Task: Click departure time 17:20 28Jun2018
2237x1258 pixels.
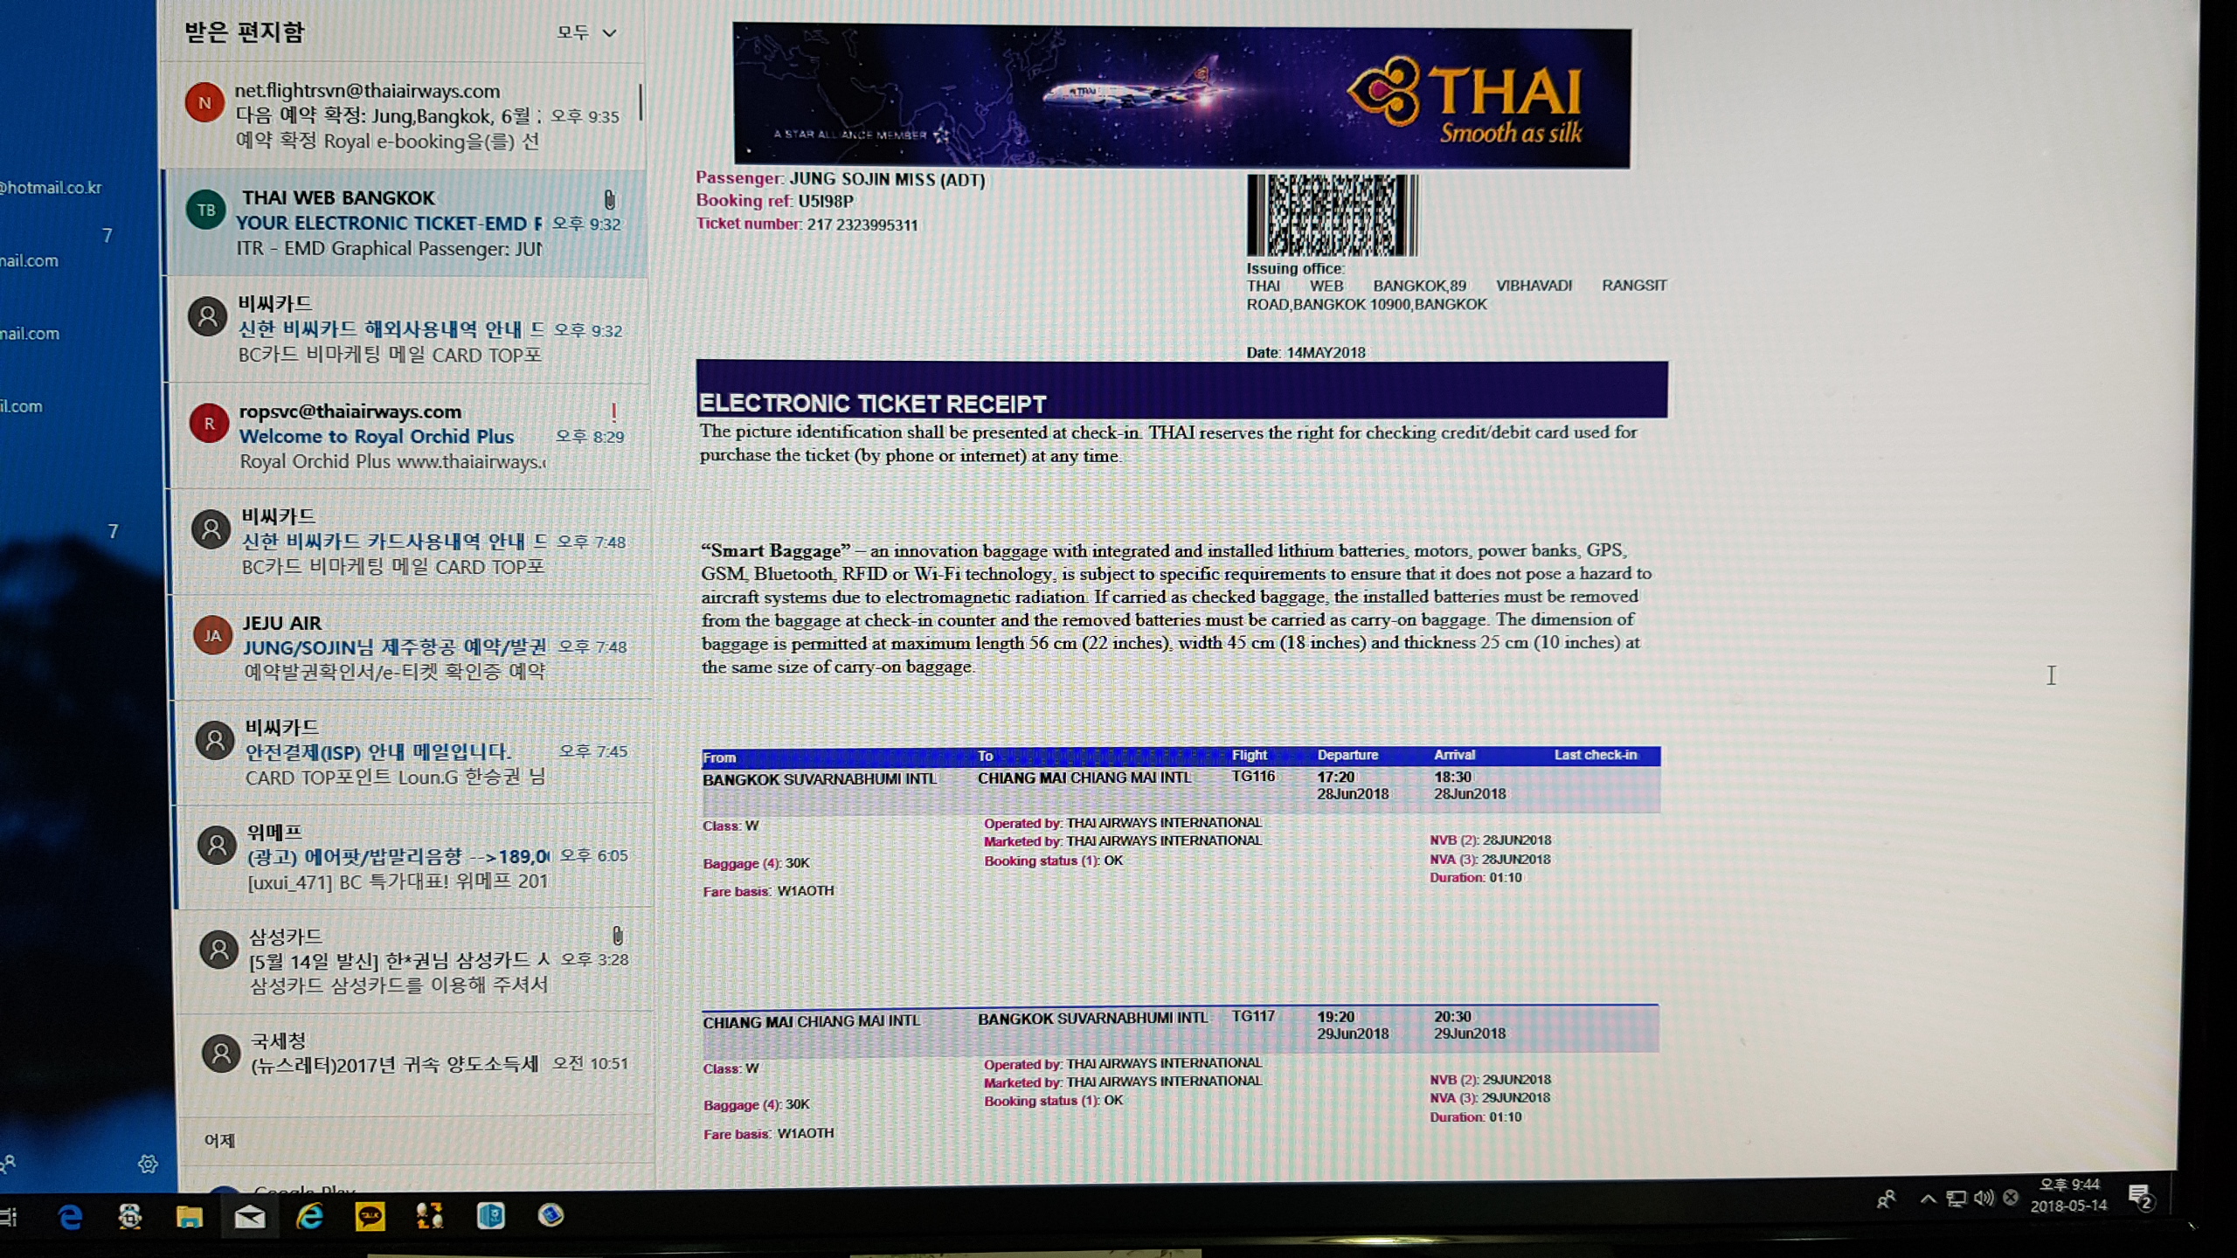Action: [1353, 785]
